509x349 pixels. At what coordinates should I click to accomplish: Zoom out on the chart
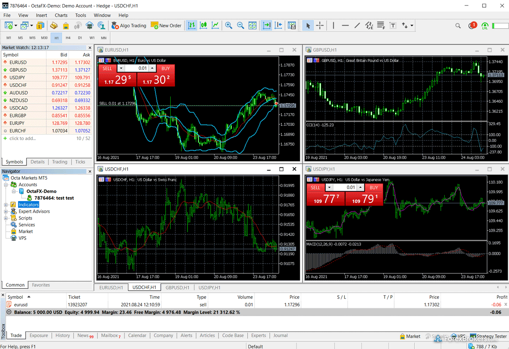tap(241, 25)
